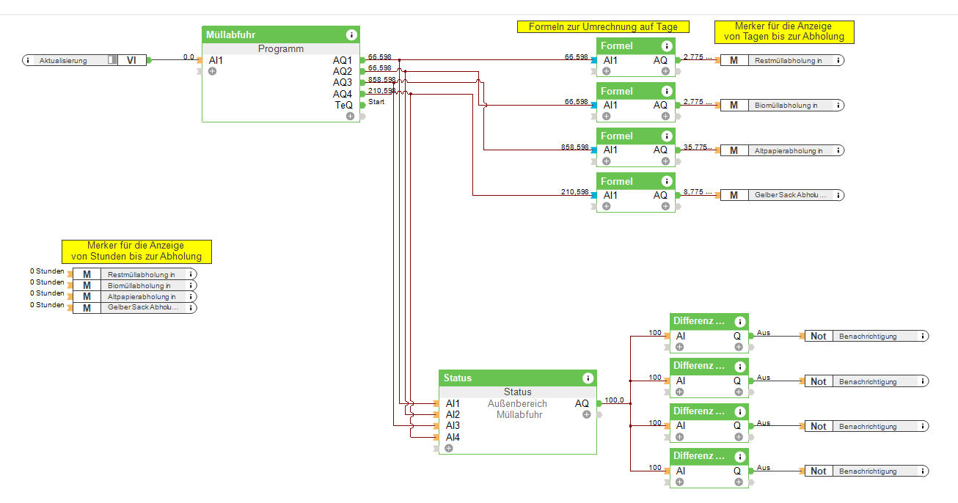This screenshot has width=958, height=503.
Task: Click value 8,775 after Formel output
Action: coord(698,191)
